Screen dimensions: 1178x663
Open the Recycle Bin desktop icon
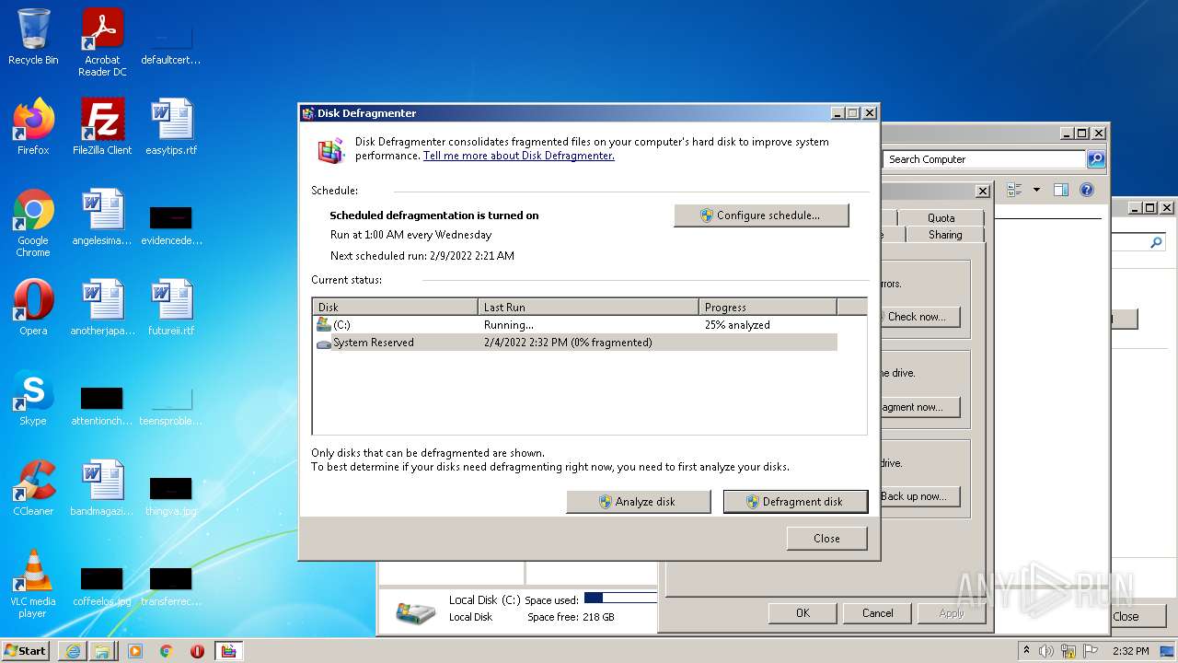tap(33, 37)
